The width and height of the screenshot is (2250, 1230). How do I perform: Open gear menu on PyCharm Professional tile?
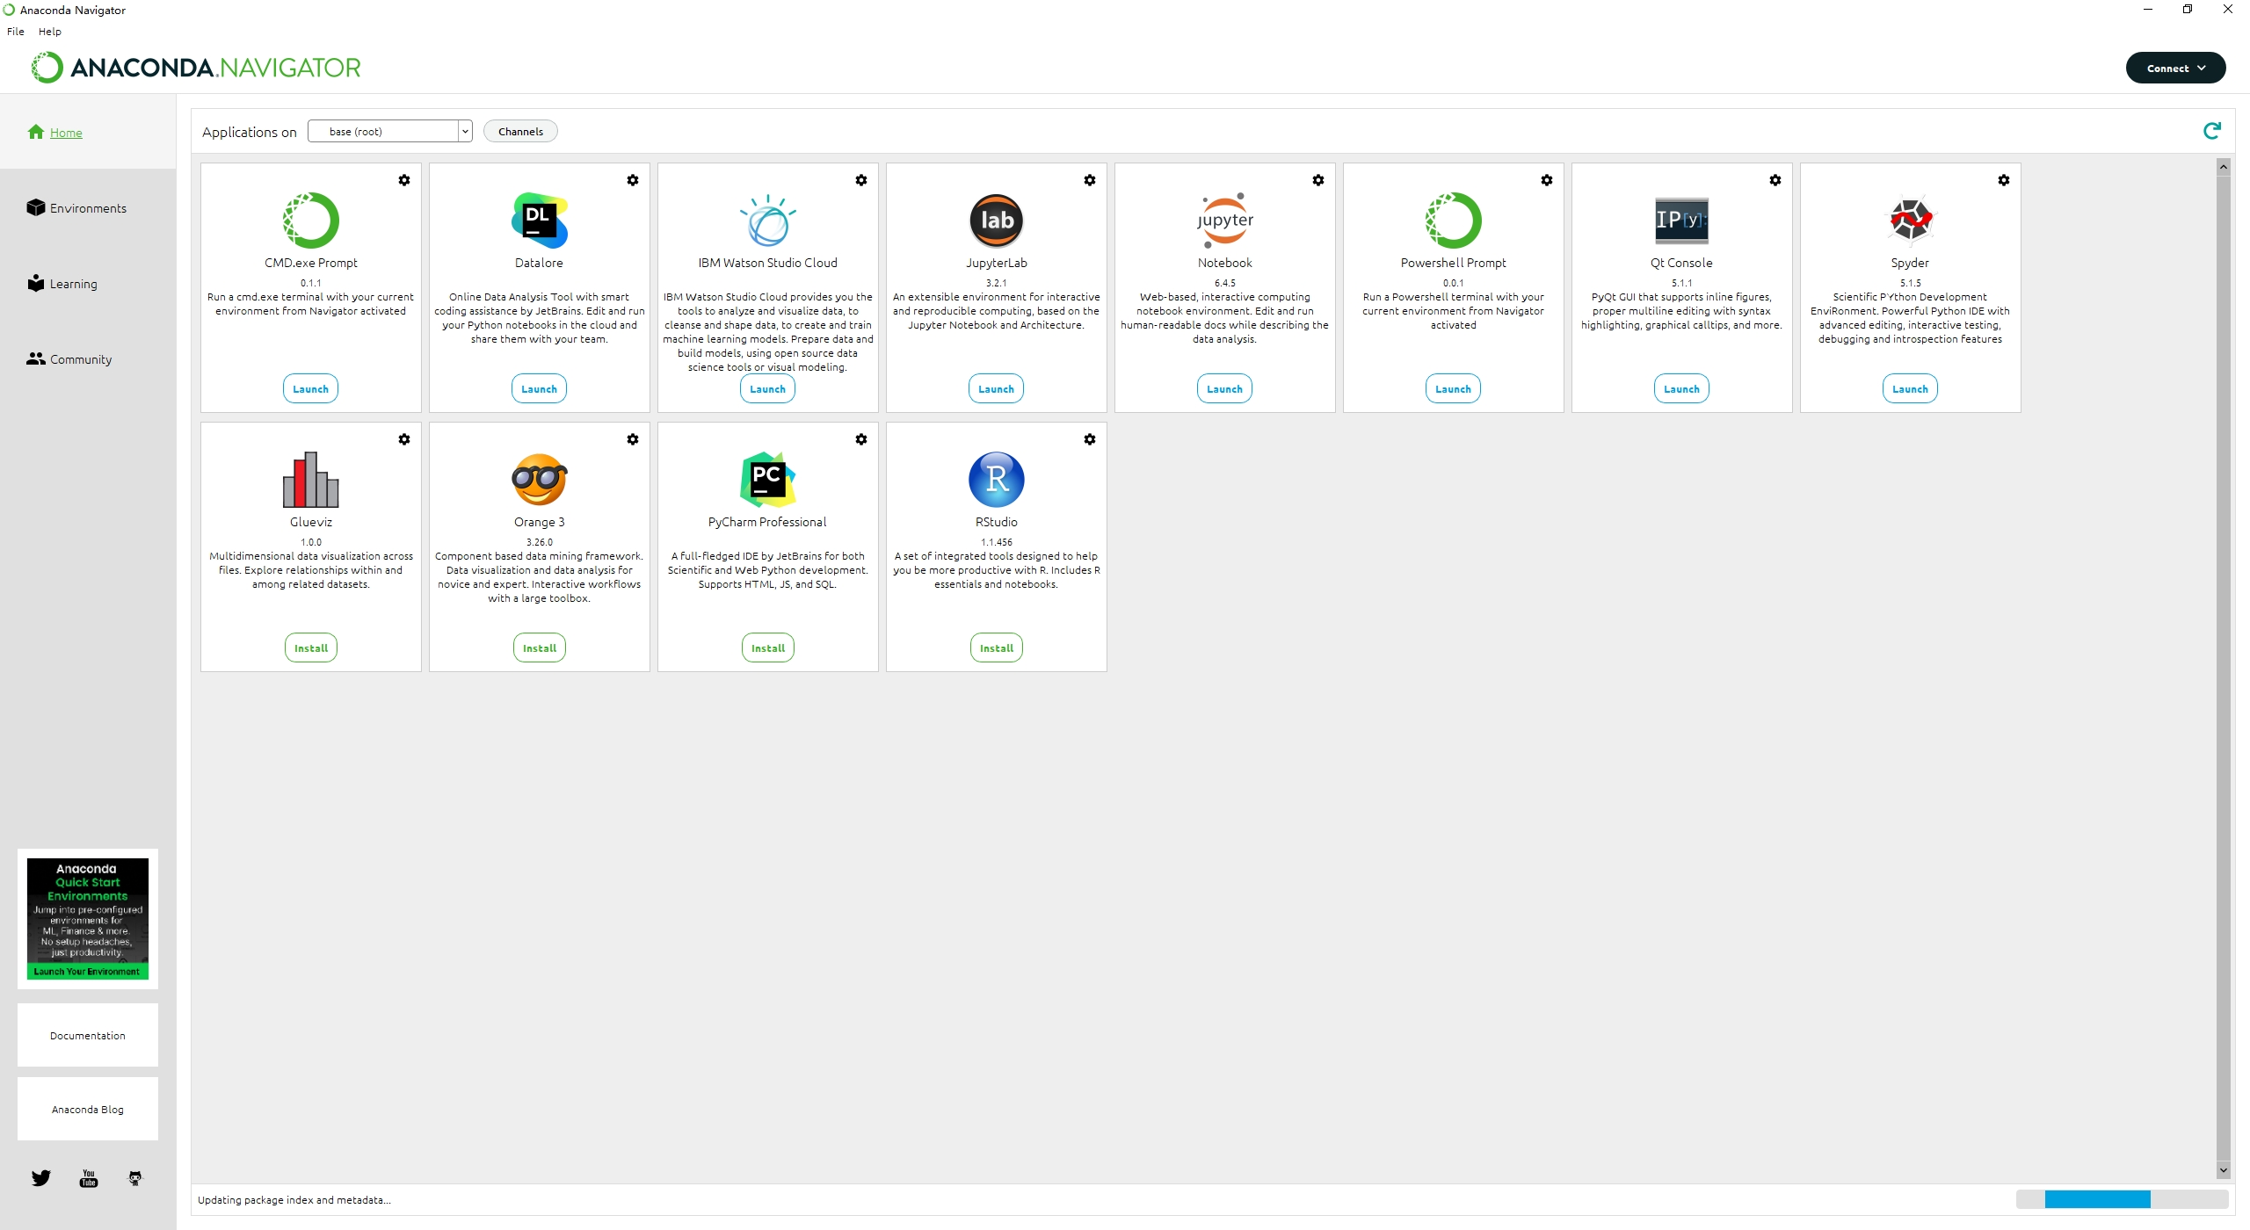point(860,439)
